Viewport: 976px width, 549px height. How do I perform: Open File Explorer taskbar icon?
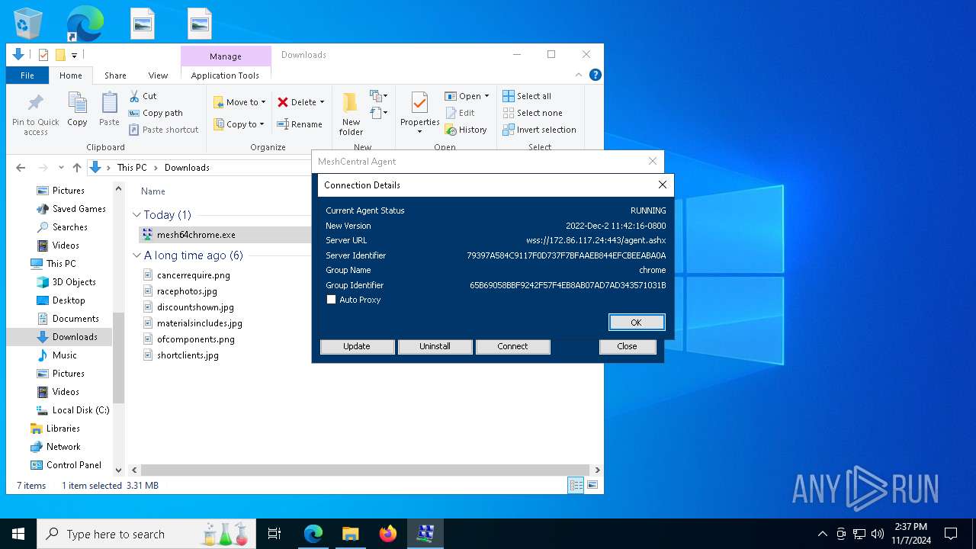[x=350, y=534]
